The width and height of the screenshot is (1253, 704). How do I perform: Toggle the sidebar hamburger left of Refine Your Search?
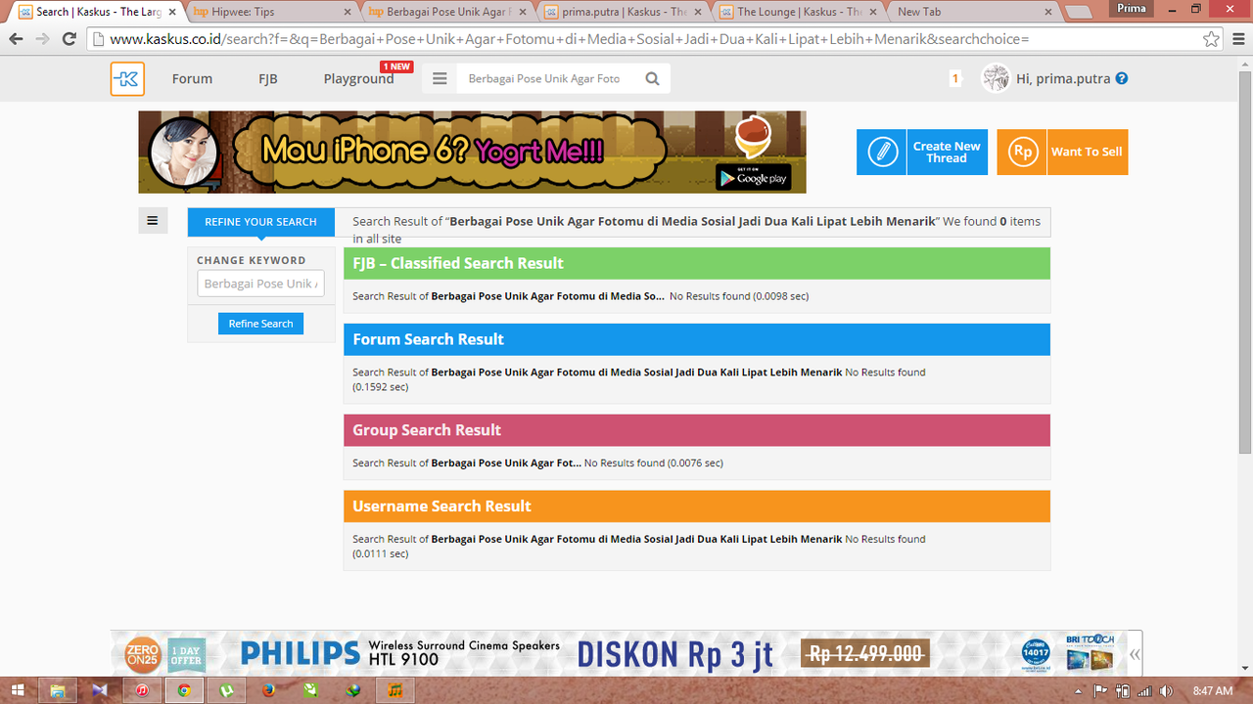tap(153, 221)
